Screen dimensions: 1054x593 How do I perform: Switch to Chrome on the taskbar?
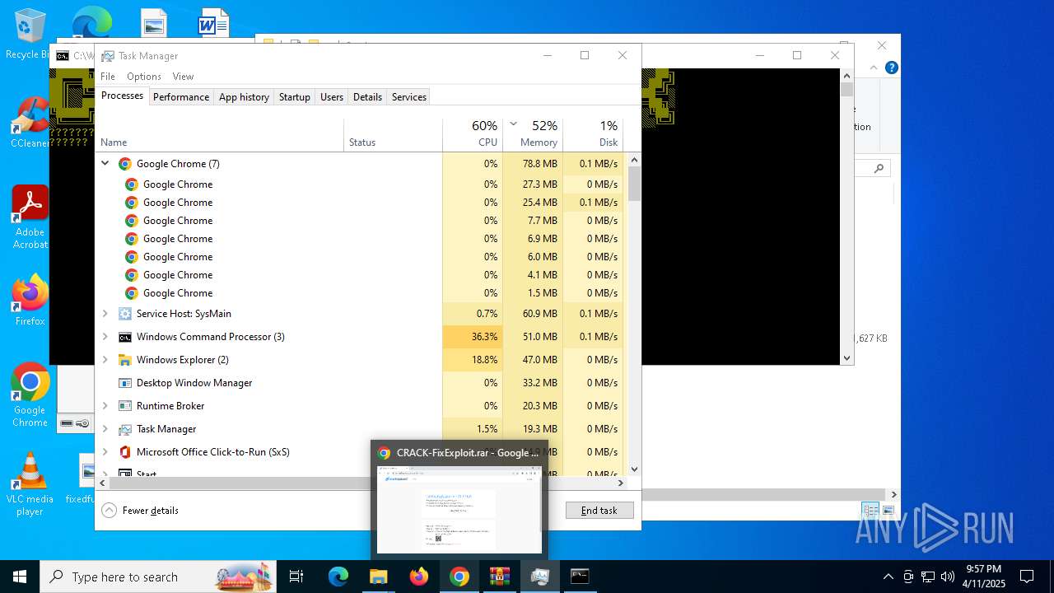pyautogui.click(x=459, y=577)
